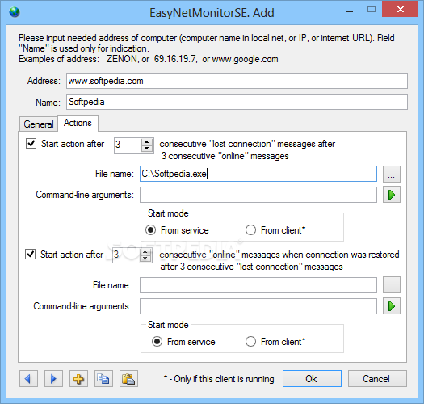Screen dimensions: 424x404
Task: Click the next record right arrow icon
Action: [x=53, y=379]
